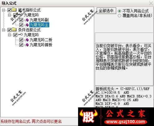154x126 pixels.
Task: Click the formula code text area
Action: 124,97
